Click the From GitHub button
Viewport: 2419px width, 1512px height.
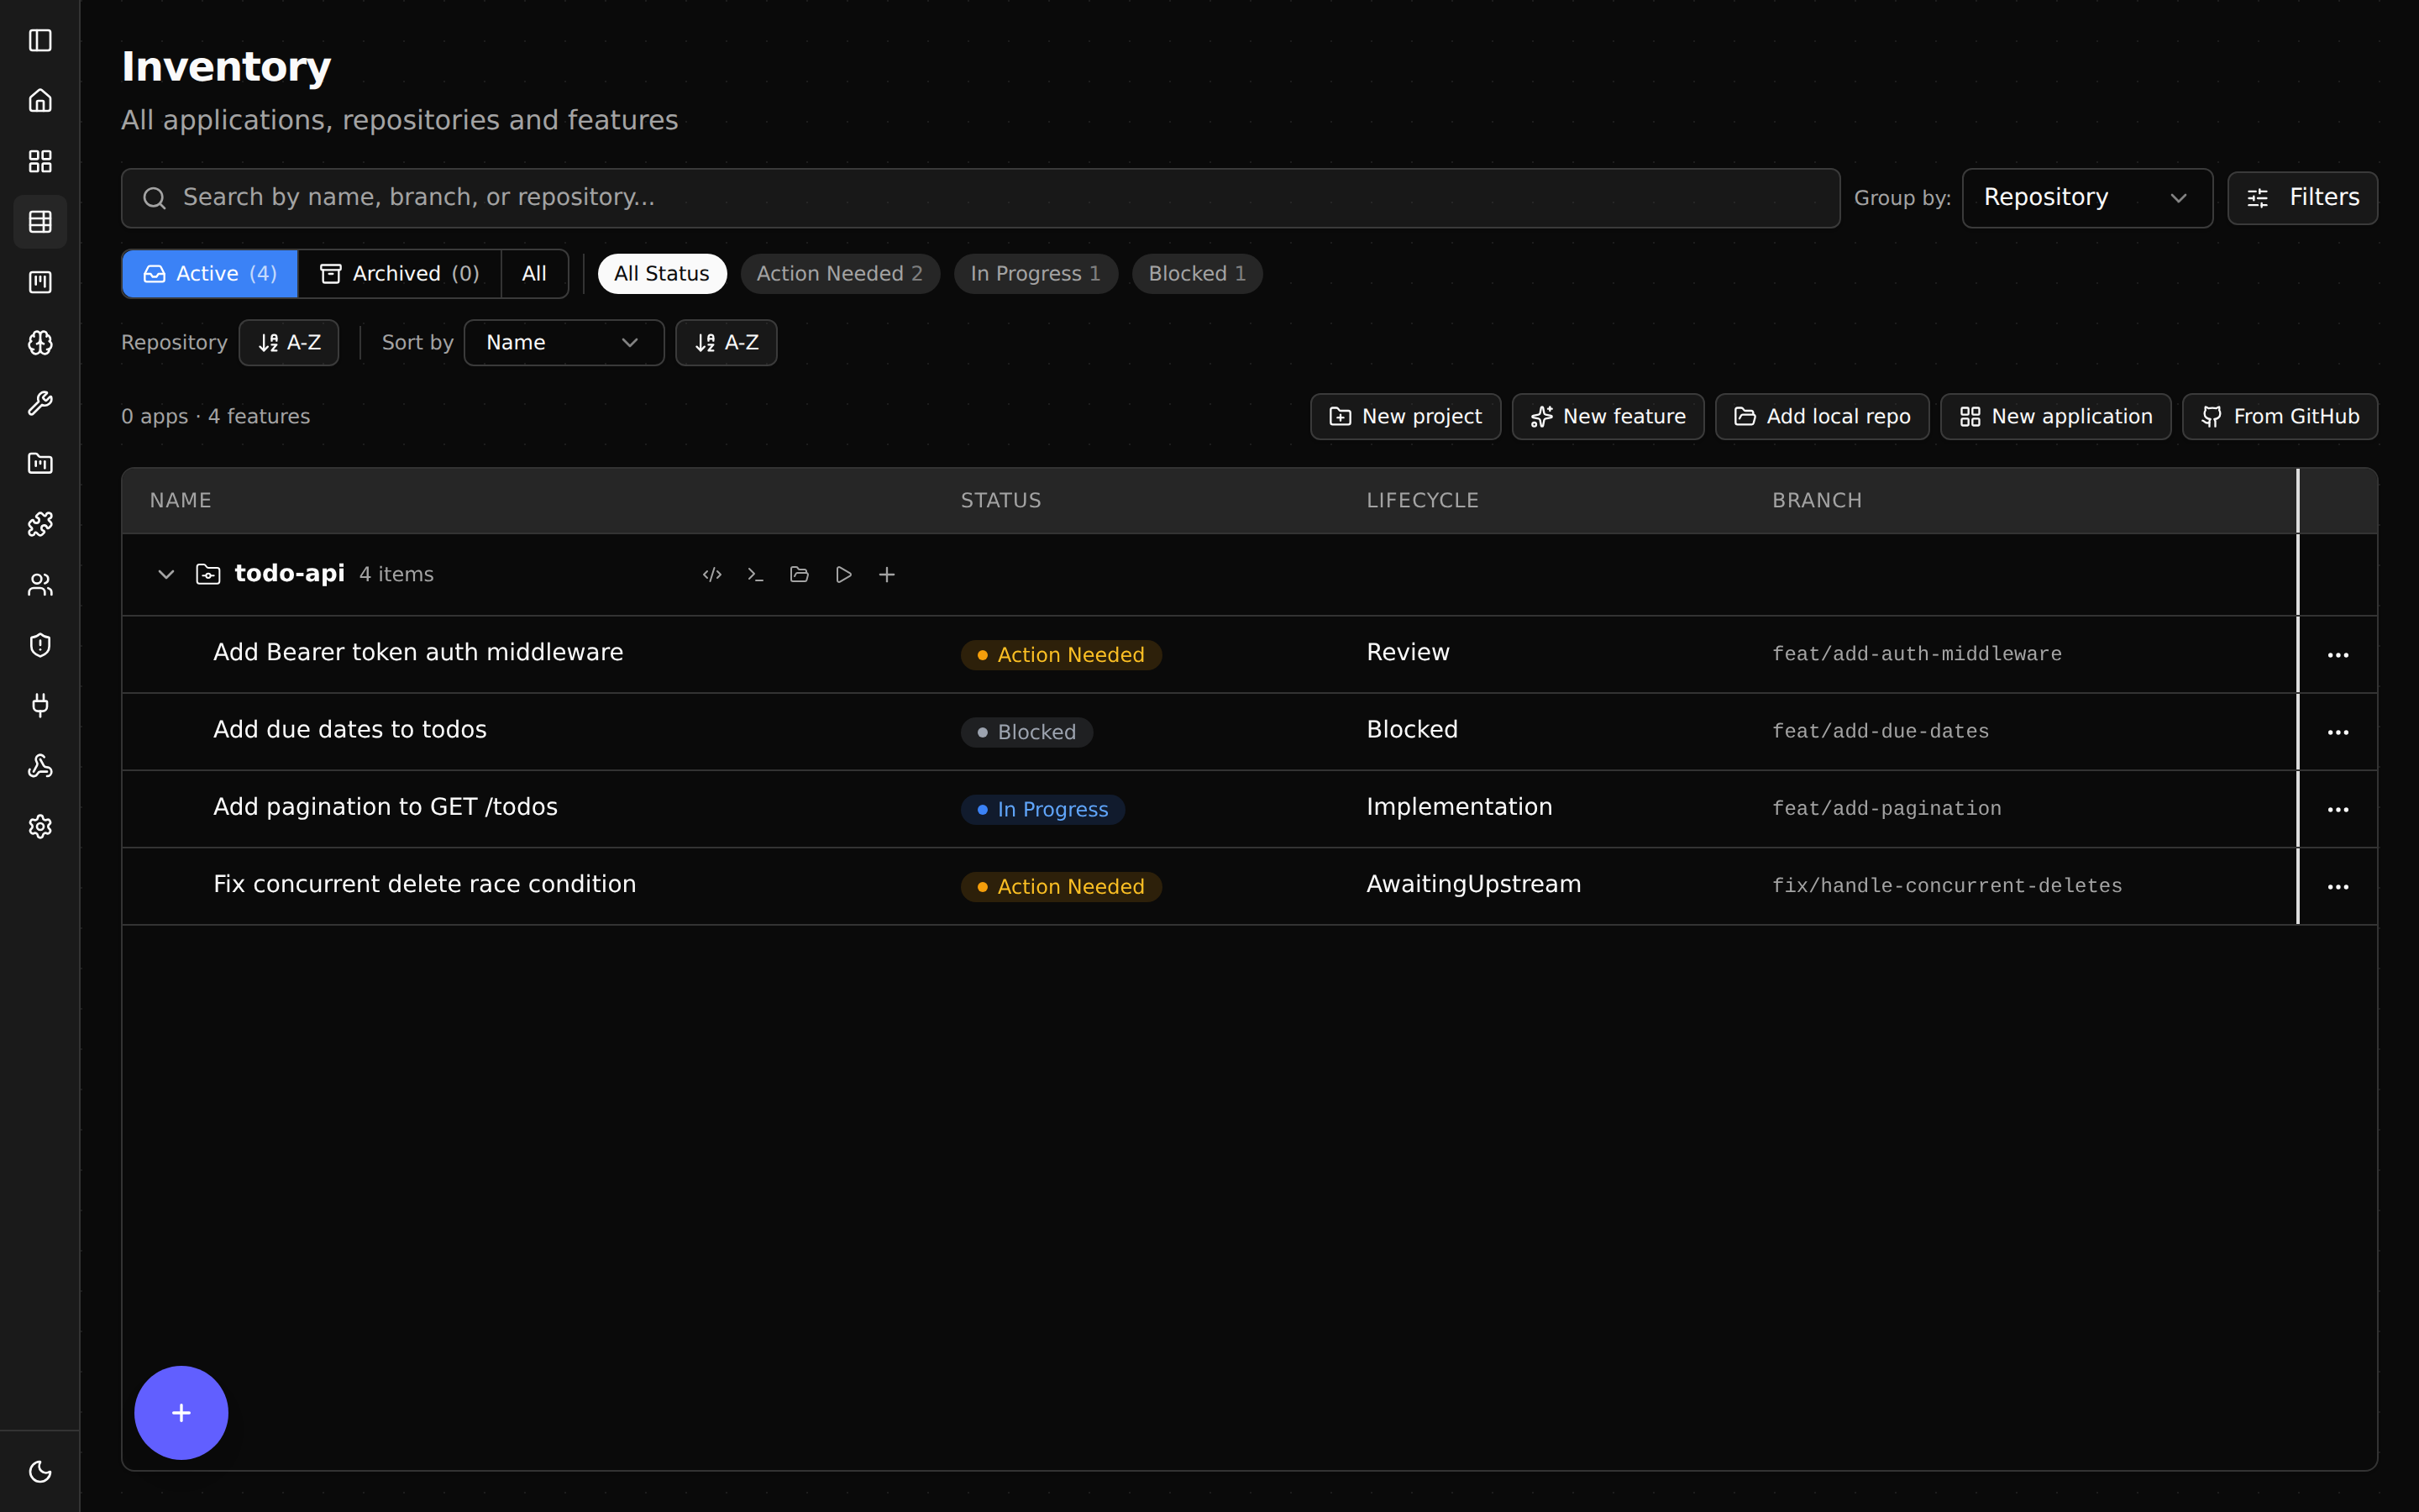[x=2279, y=417]
